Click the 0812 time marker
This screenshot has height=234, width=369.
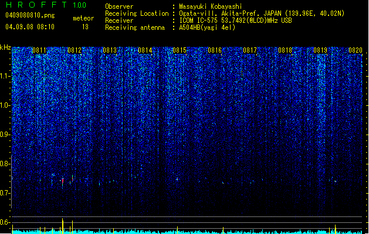75,50
